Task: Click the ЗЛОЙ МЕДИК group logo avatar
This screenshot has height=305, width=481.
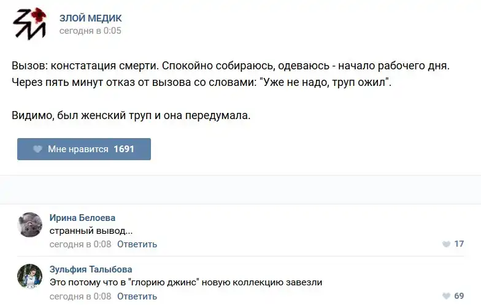Action: click(30, 24)
